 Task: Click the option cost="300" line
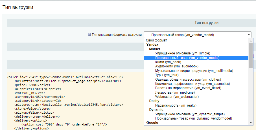pyautogui.click(x=64, y=124)
